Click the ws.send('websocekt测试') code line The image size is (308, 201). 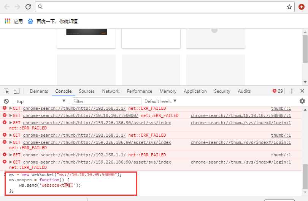click(50, 185)
